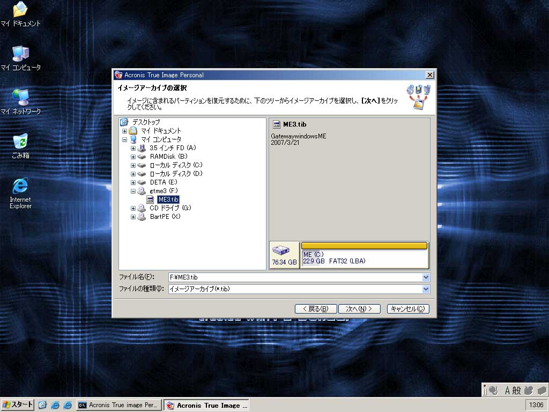Click the taskbar clock showing 13:06
549x412 pixels.
(536, 405)
